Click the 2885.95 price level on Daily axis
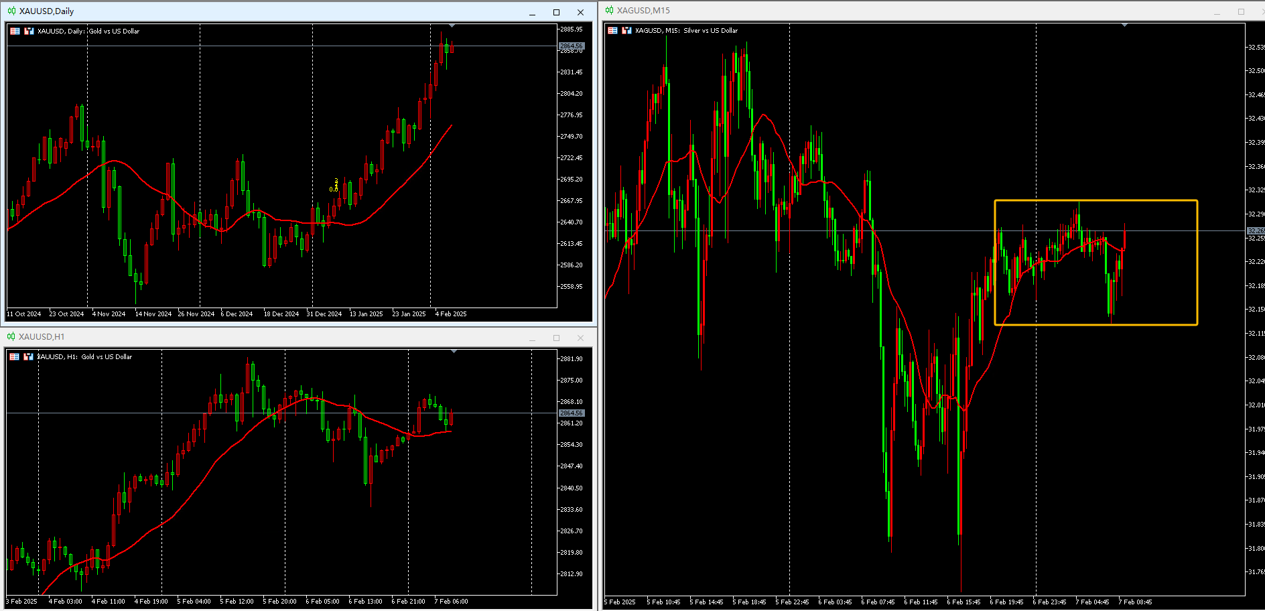Viewport: 1265px width, 611px height. click(572, 29)
